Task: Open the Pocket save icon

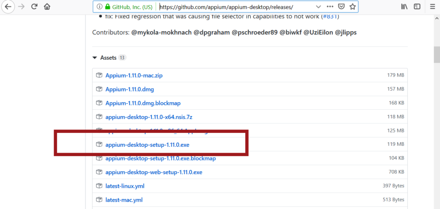Action: point(341,6)
